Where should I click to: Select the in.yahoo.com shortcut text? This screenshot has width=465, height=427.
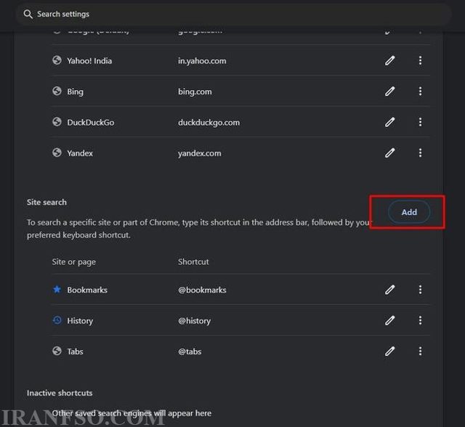202,61
